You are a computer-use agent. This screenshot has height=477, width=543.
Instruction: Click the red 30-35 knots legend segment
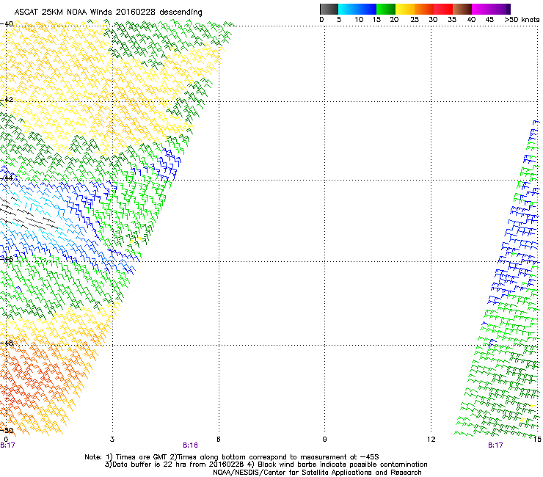443,9
